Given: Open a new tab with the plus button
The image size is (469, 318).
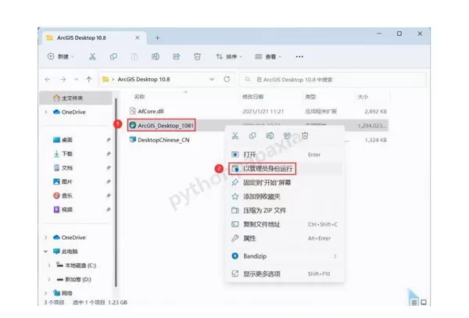Looking at the screenshot, I should (x=157, y=38).
